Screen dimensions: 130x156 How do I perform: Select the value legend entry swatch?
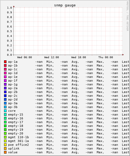(5, 152)
